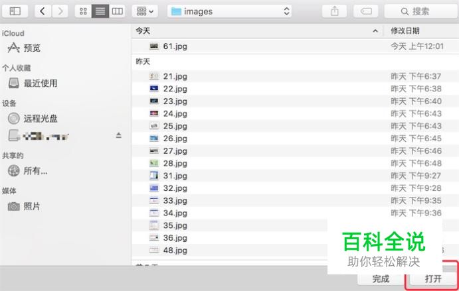Toggle the sidebar visibility button
Screen dimensions: 459x291
click(x=15, y=11)
